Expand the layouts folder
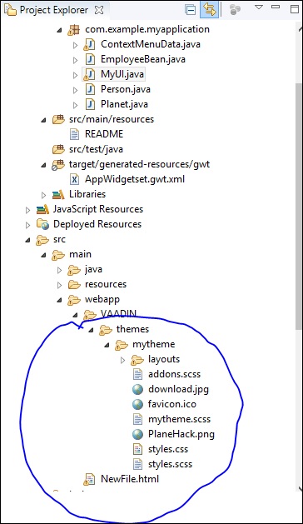Viewport: 303px width, 524px height. coord(122,360)
